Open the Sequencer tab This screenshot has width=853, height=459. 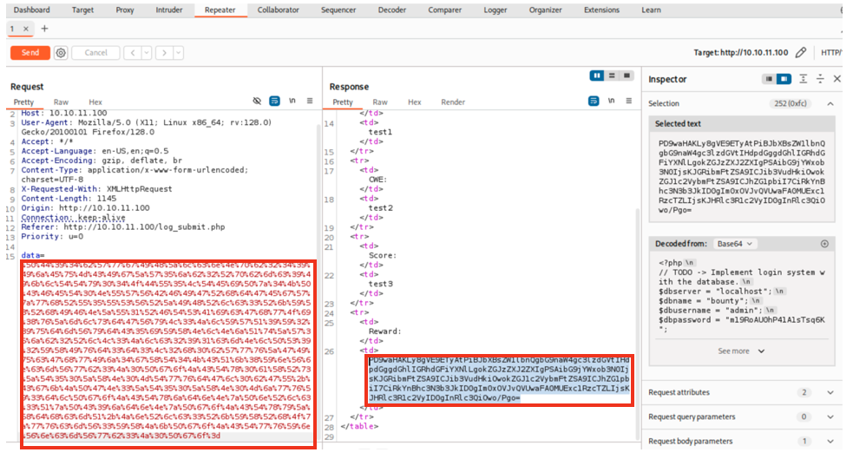click(x=338, y=10)
